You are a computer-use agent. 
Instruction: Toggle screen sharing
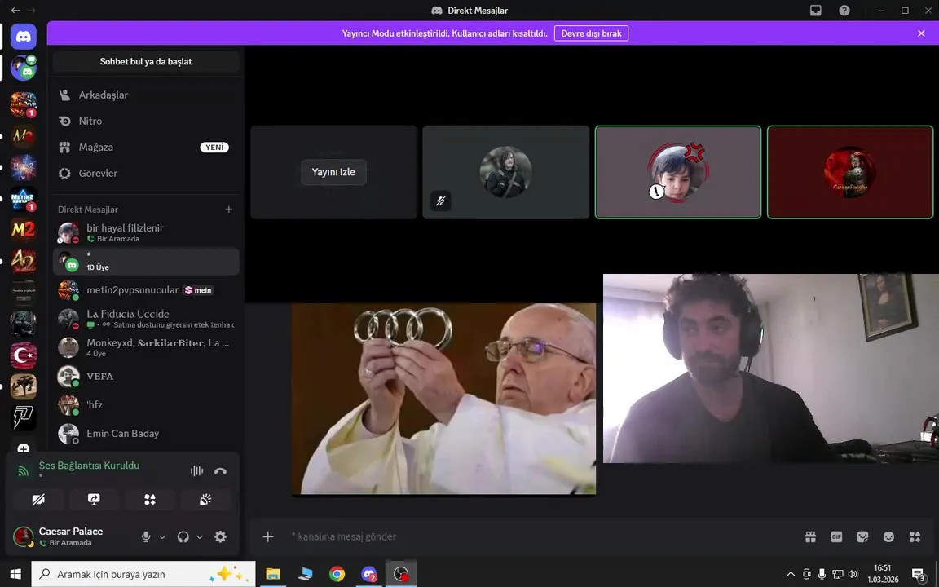point(94,500)
